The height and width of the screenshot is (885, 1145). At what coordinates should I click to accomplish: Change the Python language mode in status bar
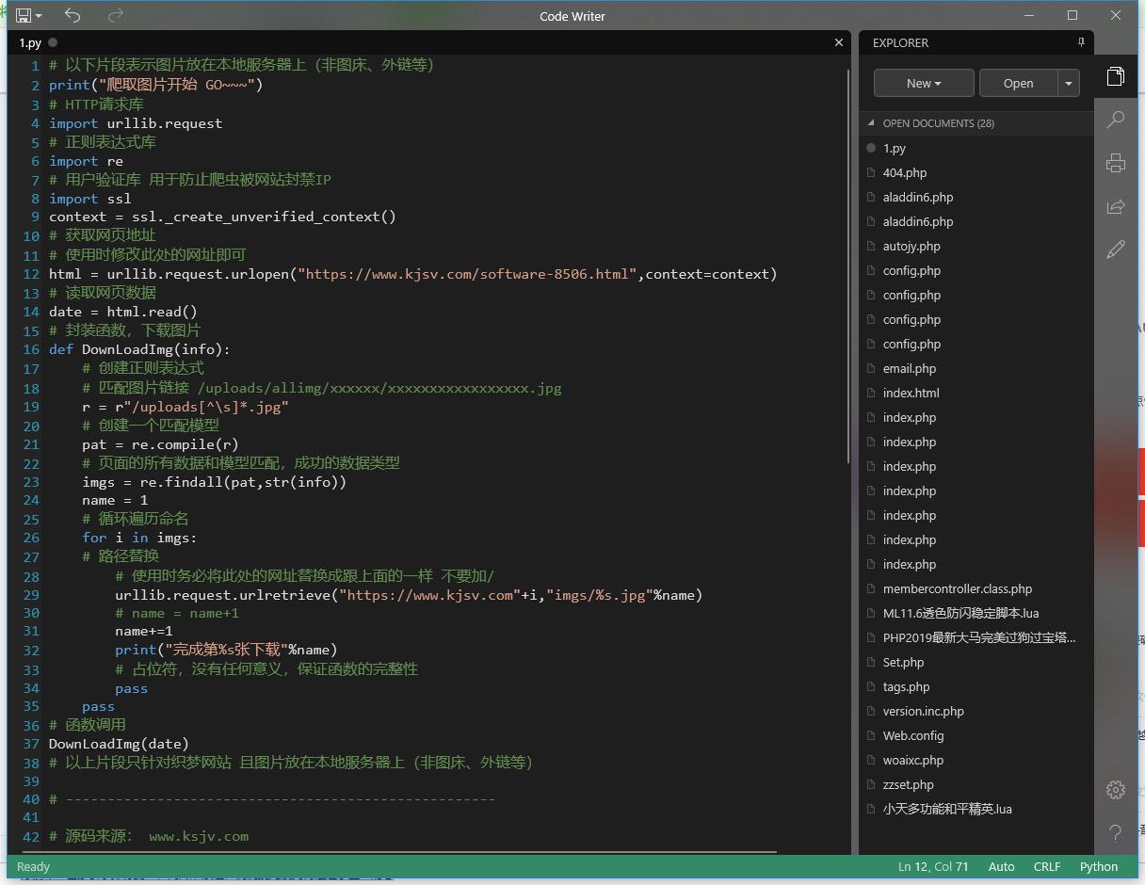[x=1099, y=866]
